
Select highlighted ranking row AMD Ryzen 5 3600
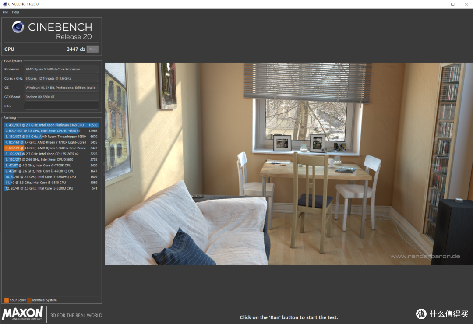[x=51, y=148]
